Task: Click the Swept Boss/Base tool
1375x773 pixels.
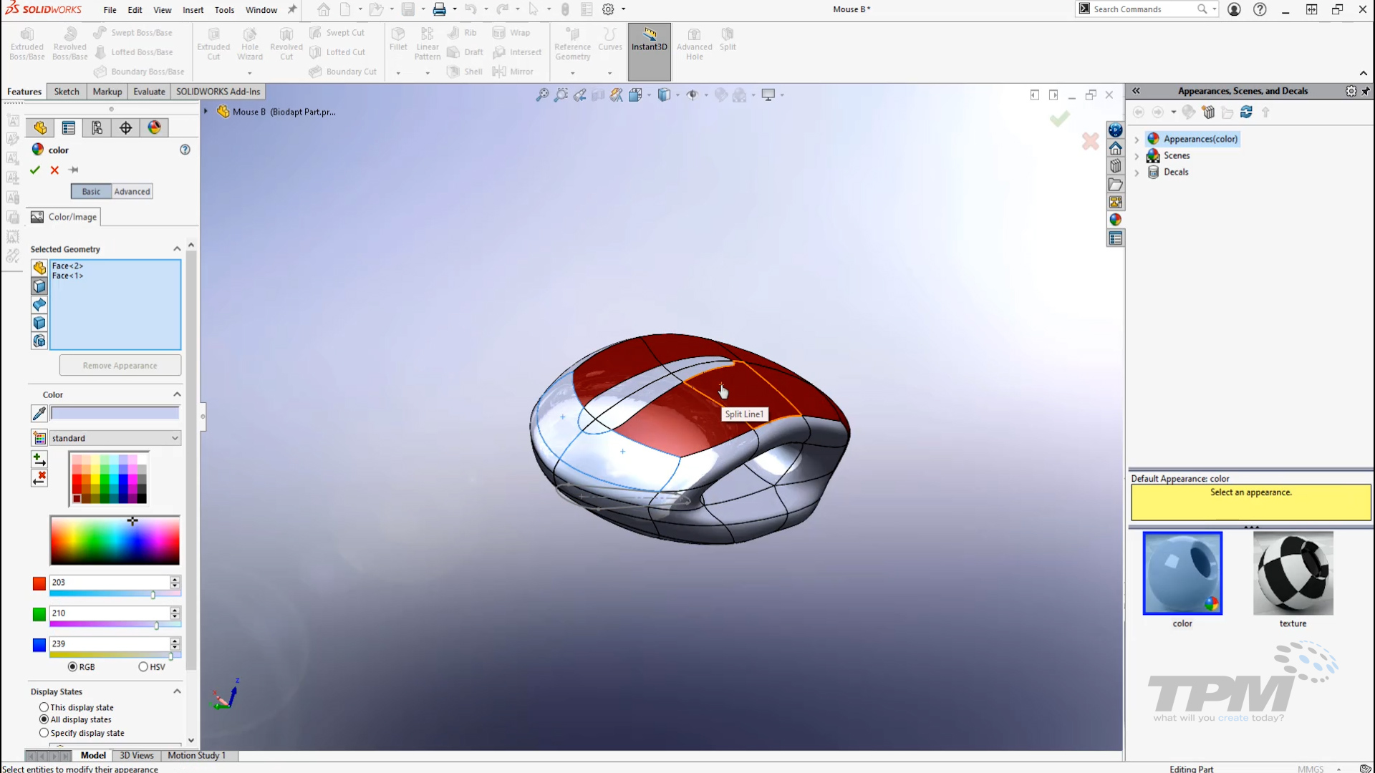Action: 140,32
